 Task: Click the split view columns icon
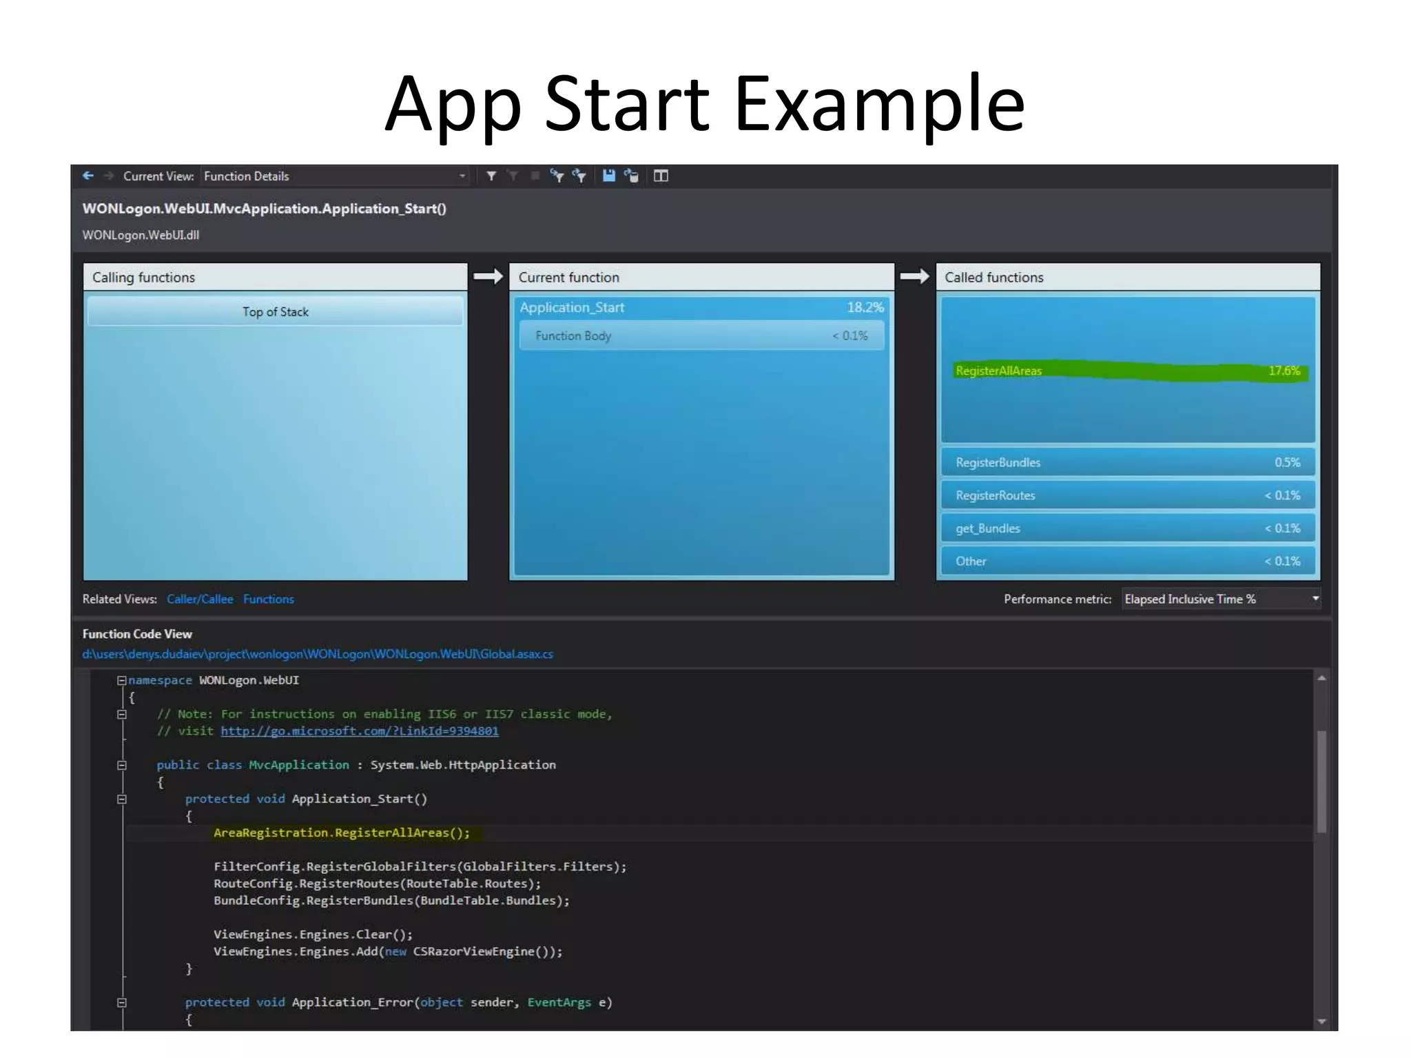coord(661,176)
